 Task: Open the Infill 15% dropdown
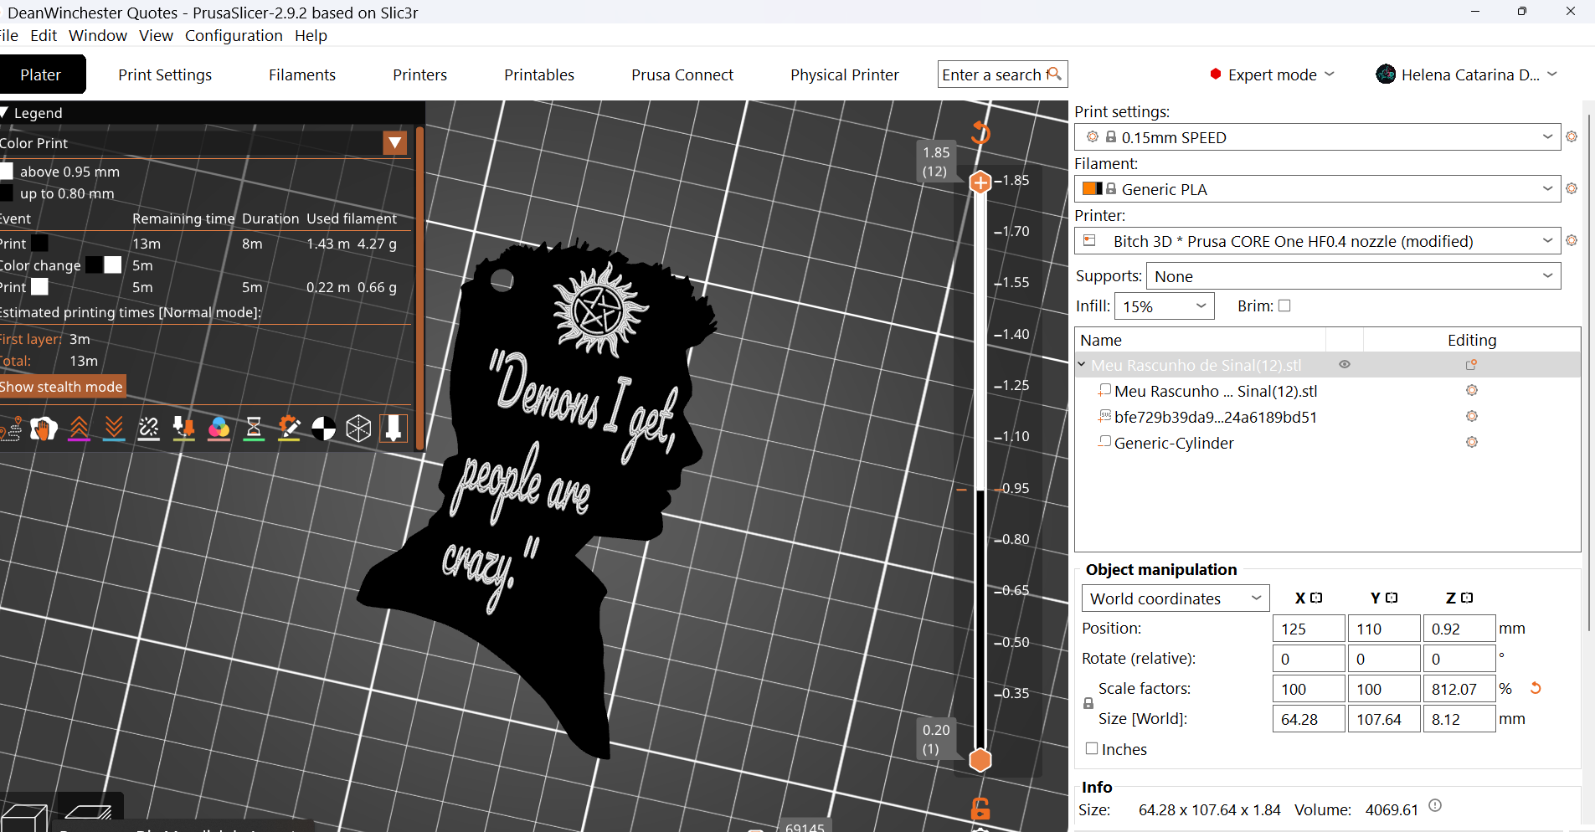(x=1166, y=306)
